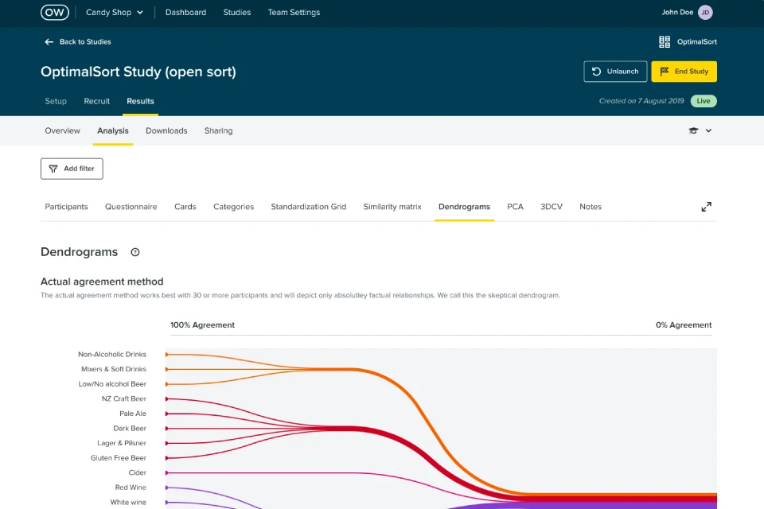The width and height of the screenshot is (764, 509).
Task: Click the NZ Craft Beer label
Action: tap(124, 398)
